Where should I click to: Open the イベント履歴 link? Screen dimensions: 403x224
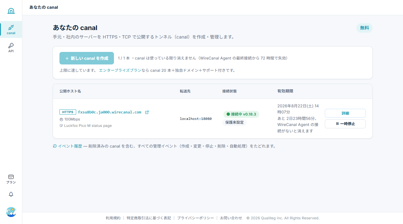70,146
